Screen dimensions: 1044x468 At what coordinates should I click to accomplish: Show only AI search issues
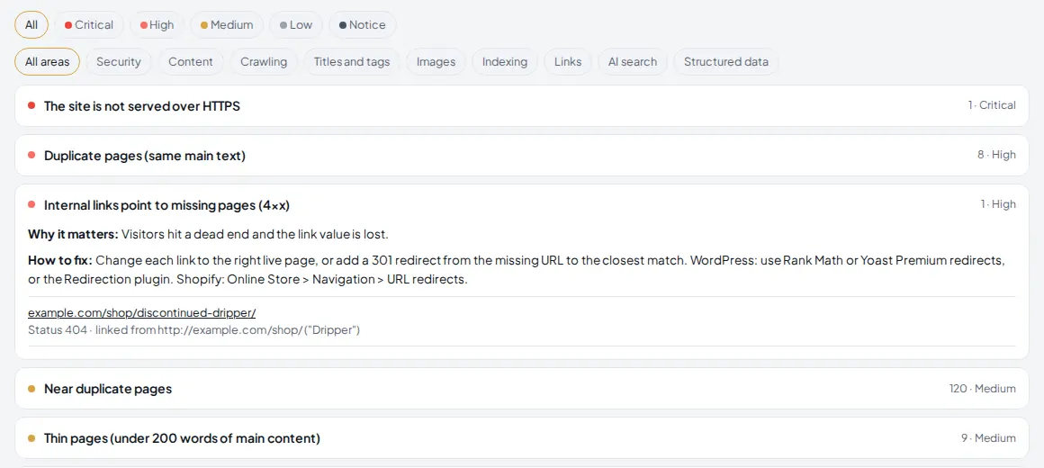coord(633,62)
